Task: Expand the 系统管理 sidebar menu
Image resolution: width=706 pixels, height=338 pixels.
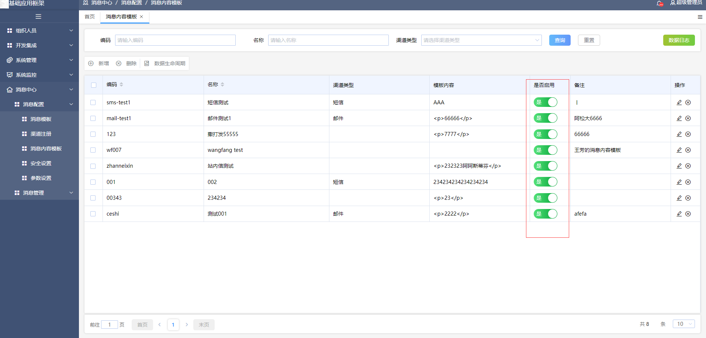Action: point(39,60)
